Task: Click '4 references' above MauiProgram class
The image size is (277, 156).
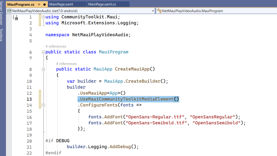Action: point(56,46)
